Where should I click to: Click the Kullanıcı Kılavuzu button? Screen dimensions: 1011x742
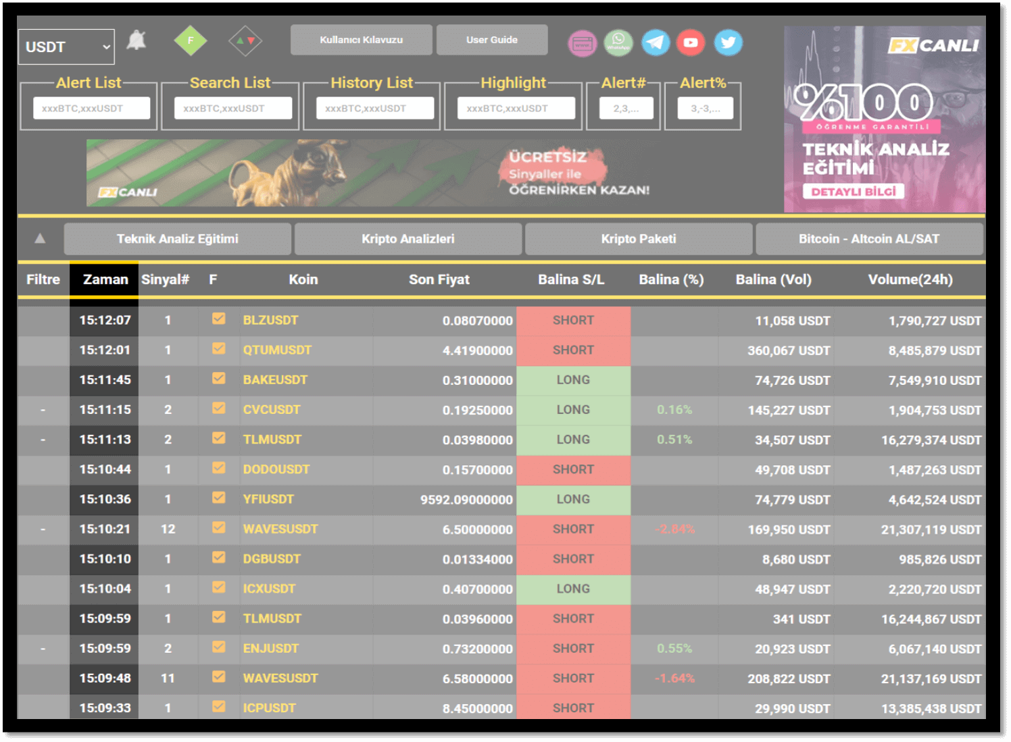[x=362, y=40]
